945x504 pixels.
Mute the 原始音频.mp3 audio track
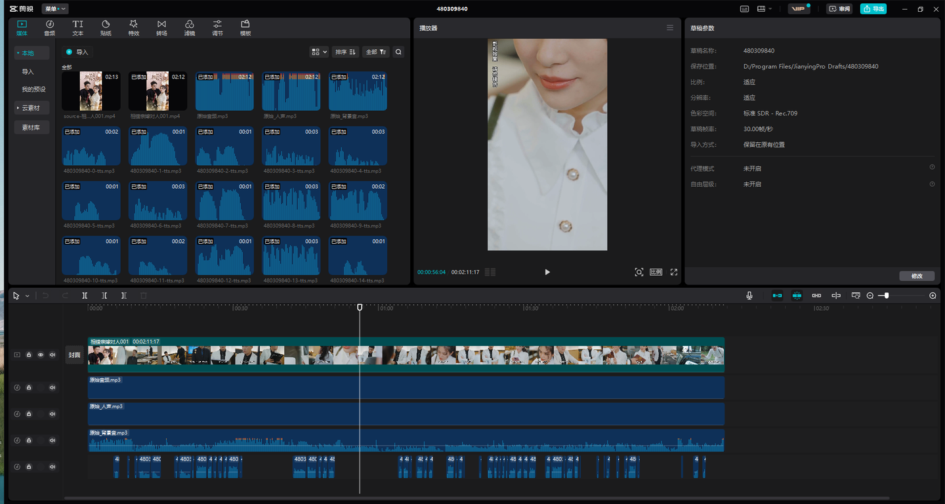[x=52, y=387]
